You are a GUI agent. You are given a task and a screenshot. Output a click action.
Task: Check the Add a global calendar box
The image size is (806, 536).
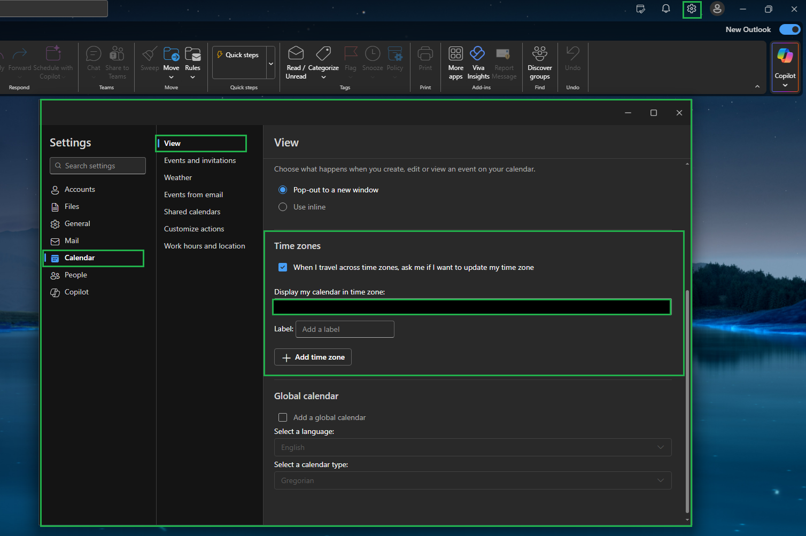coord(283,417)
